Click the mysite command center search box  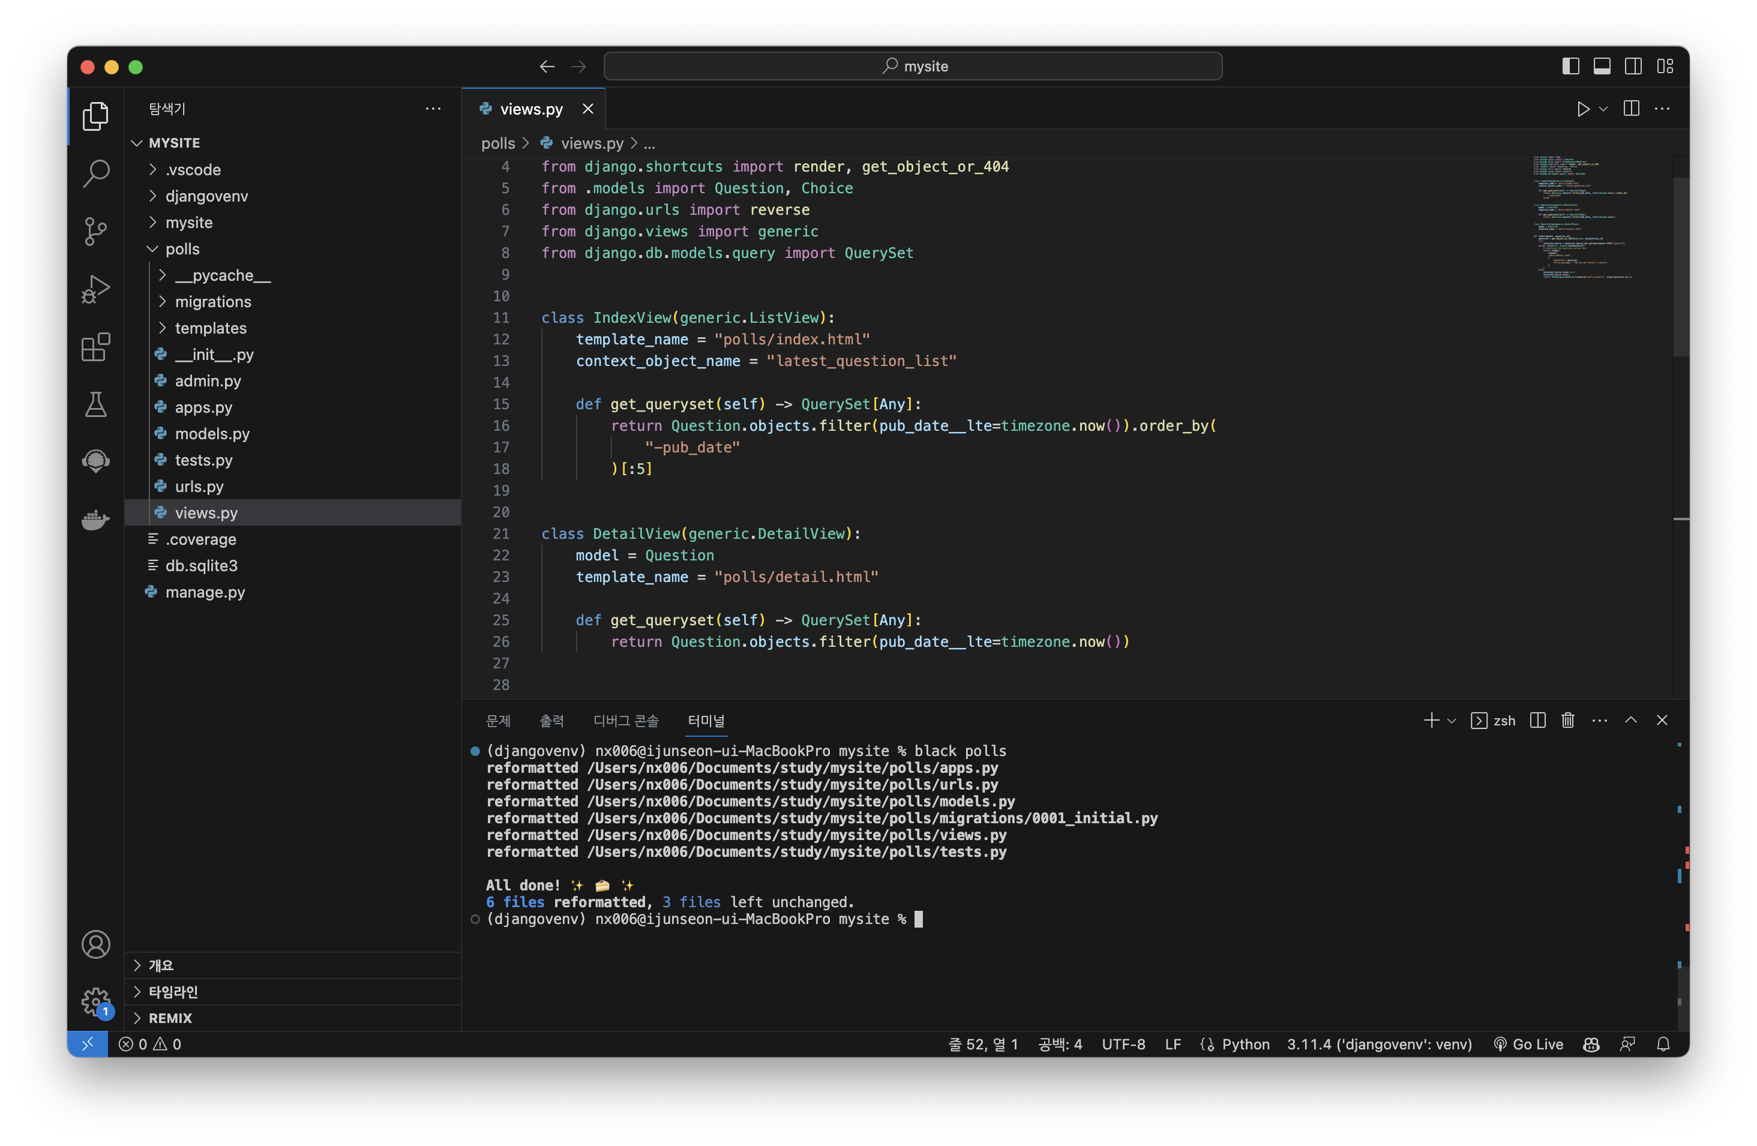[x=913, y=67]
